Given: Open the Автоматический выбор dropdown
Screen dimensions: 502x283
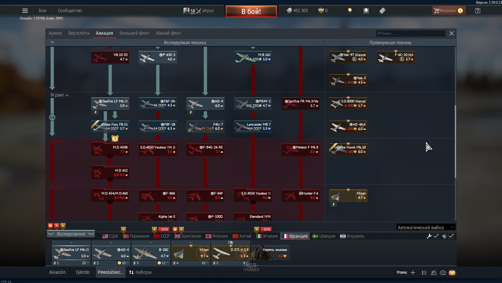Looking at the screenshot, I should click(426, 227).
